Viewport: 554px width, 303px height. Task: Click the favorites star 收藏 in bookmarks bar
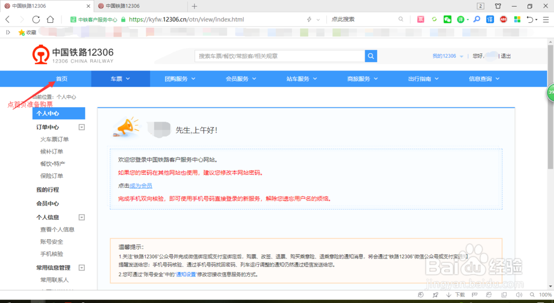pyautogui.click(x=27, y=32)
